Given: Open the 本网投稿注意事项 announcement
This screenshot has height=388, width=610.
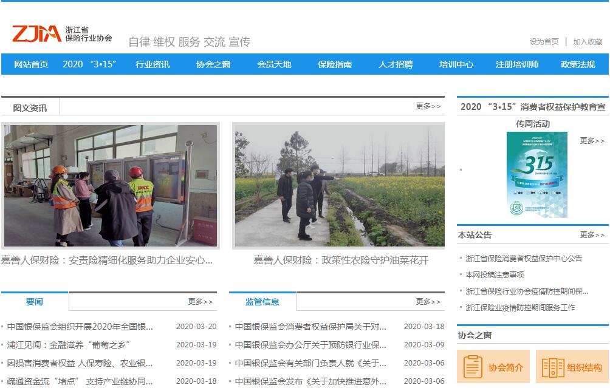Looking at the screenshot, I should click(x=495, y=274).
